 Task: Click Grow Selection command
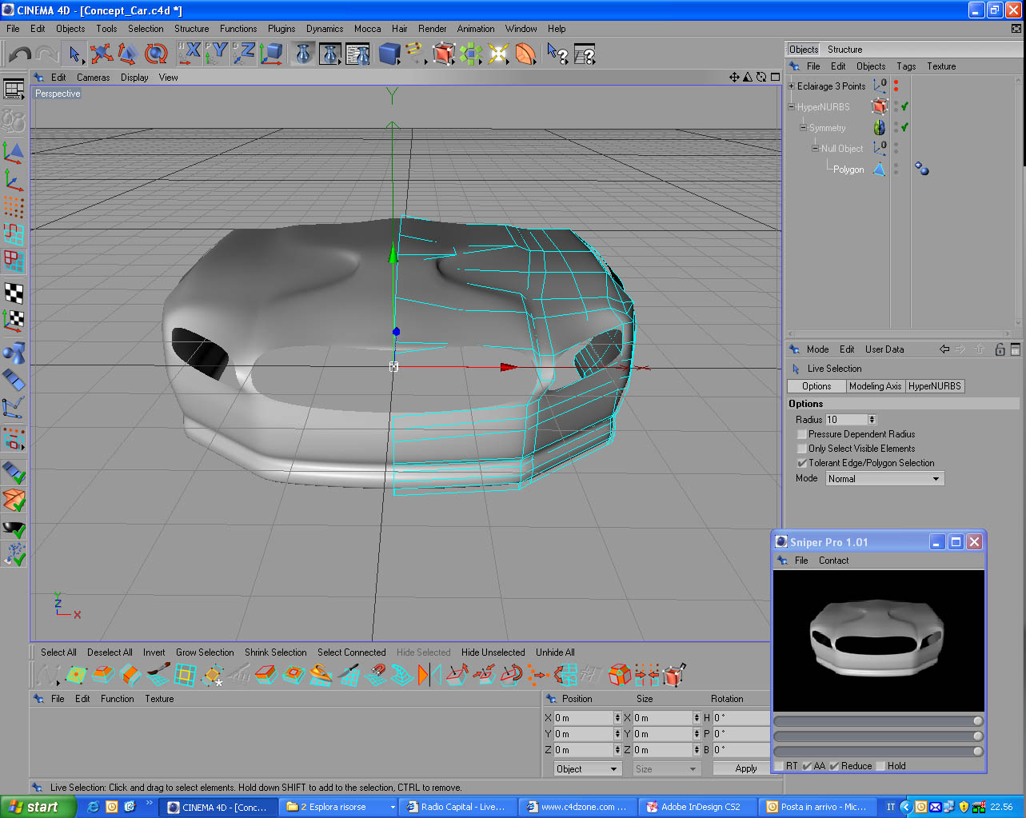click(x=205, y=652)
